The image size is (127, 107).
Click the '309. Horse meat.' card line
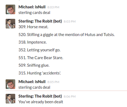pyautogui.click(x=33, y=27)
